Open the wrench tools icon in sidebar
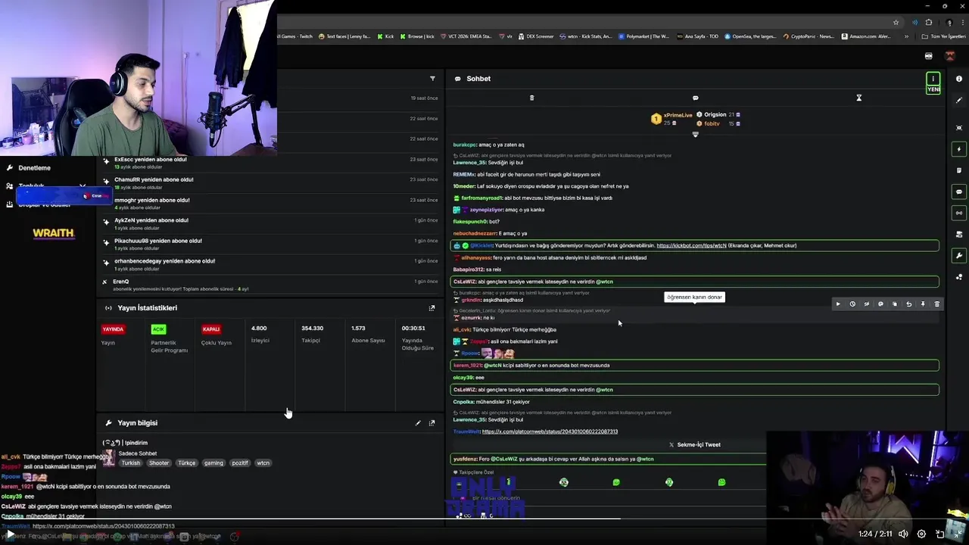The width and height of the screenshot is (969, 545). coord(959,256)
